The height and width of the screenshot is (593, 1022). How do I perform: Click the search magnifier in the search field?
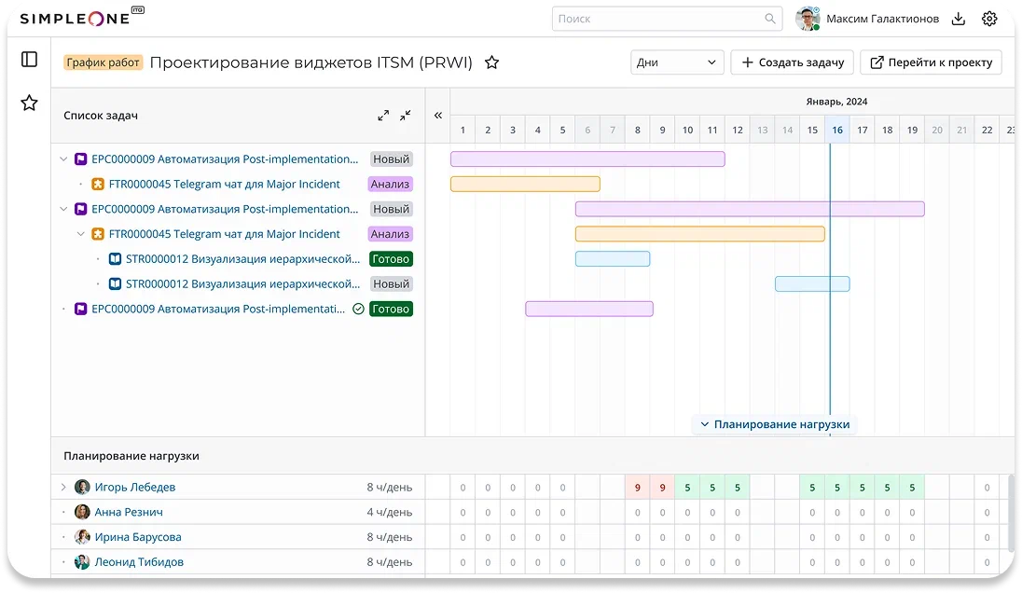pyautogui.click(x=769, y=18)
